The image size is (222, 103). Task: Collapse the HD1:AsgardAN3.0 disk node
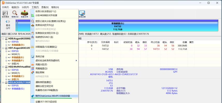coord(3,48)
